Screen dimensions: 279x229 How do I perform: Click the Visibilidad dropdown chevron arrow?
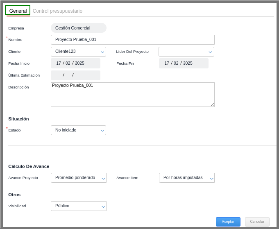point(103,206)
